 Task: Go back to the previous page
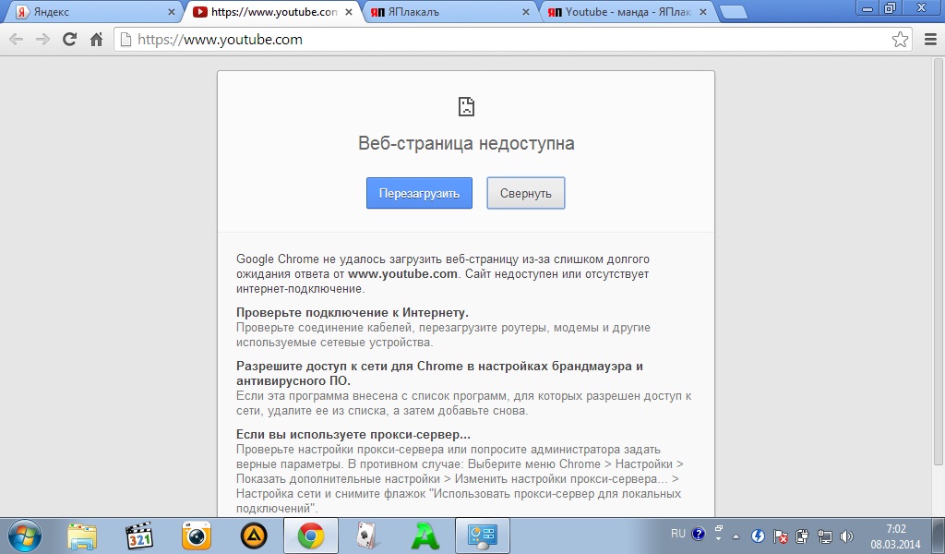tap(16, 40)
